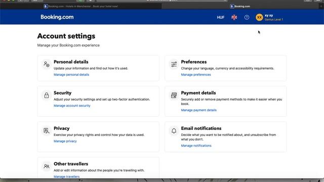The height and width of the screenshot is (182, 324).
Task: Open Manage notifications link
Action: [x=196, y=146]
